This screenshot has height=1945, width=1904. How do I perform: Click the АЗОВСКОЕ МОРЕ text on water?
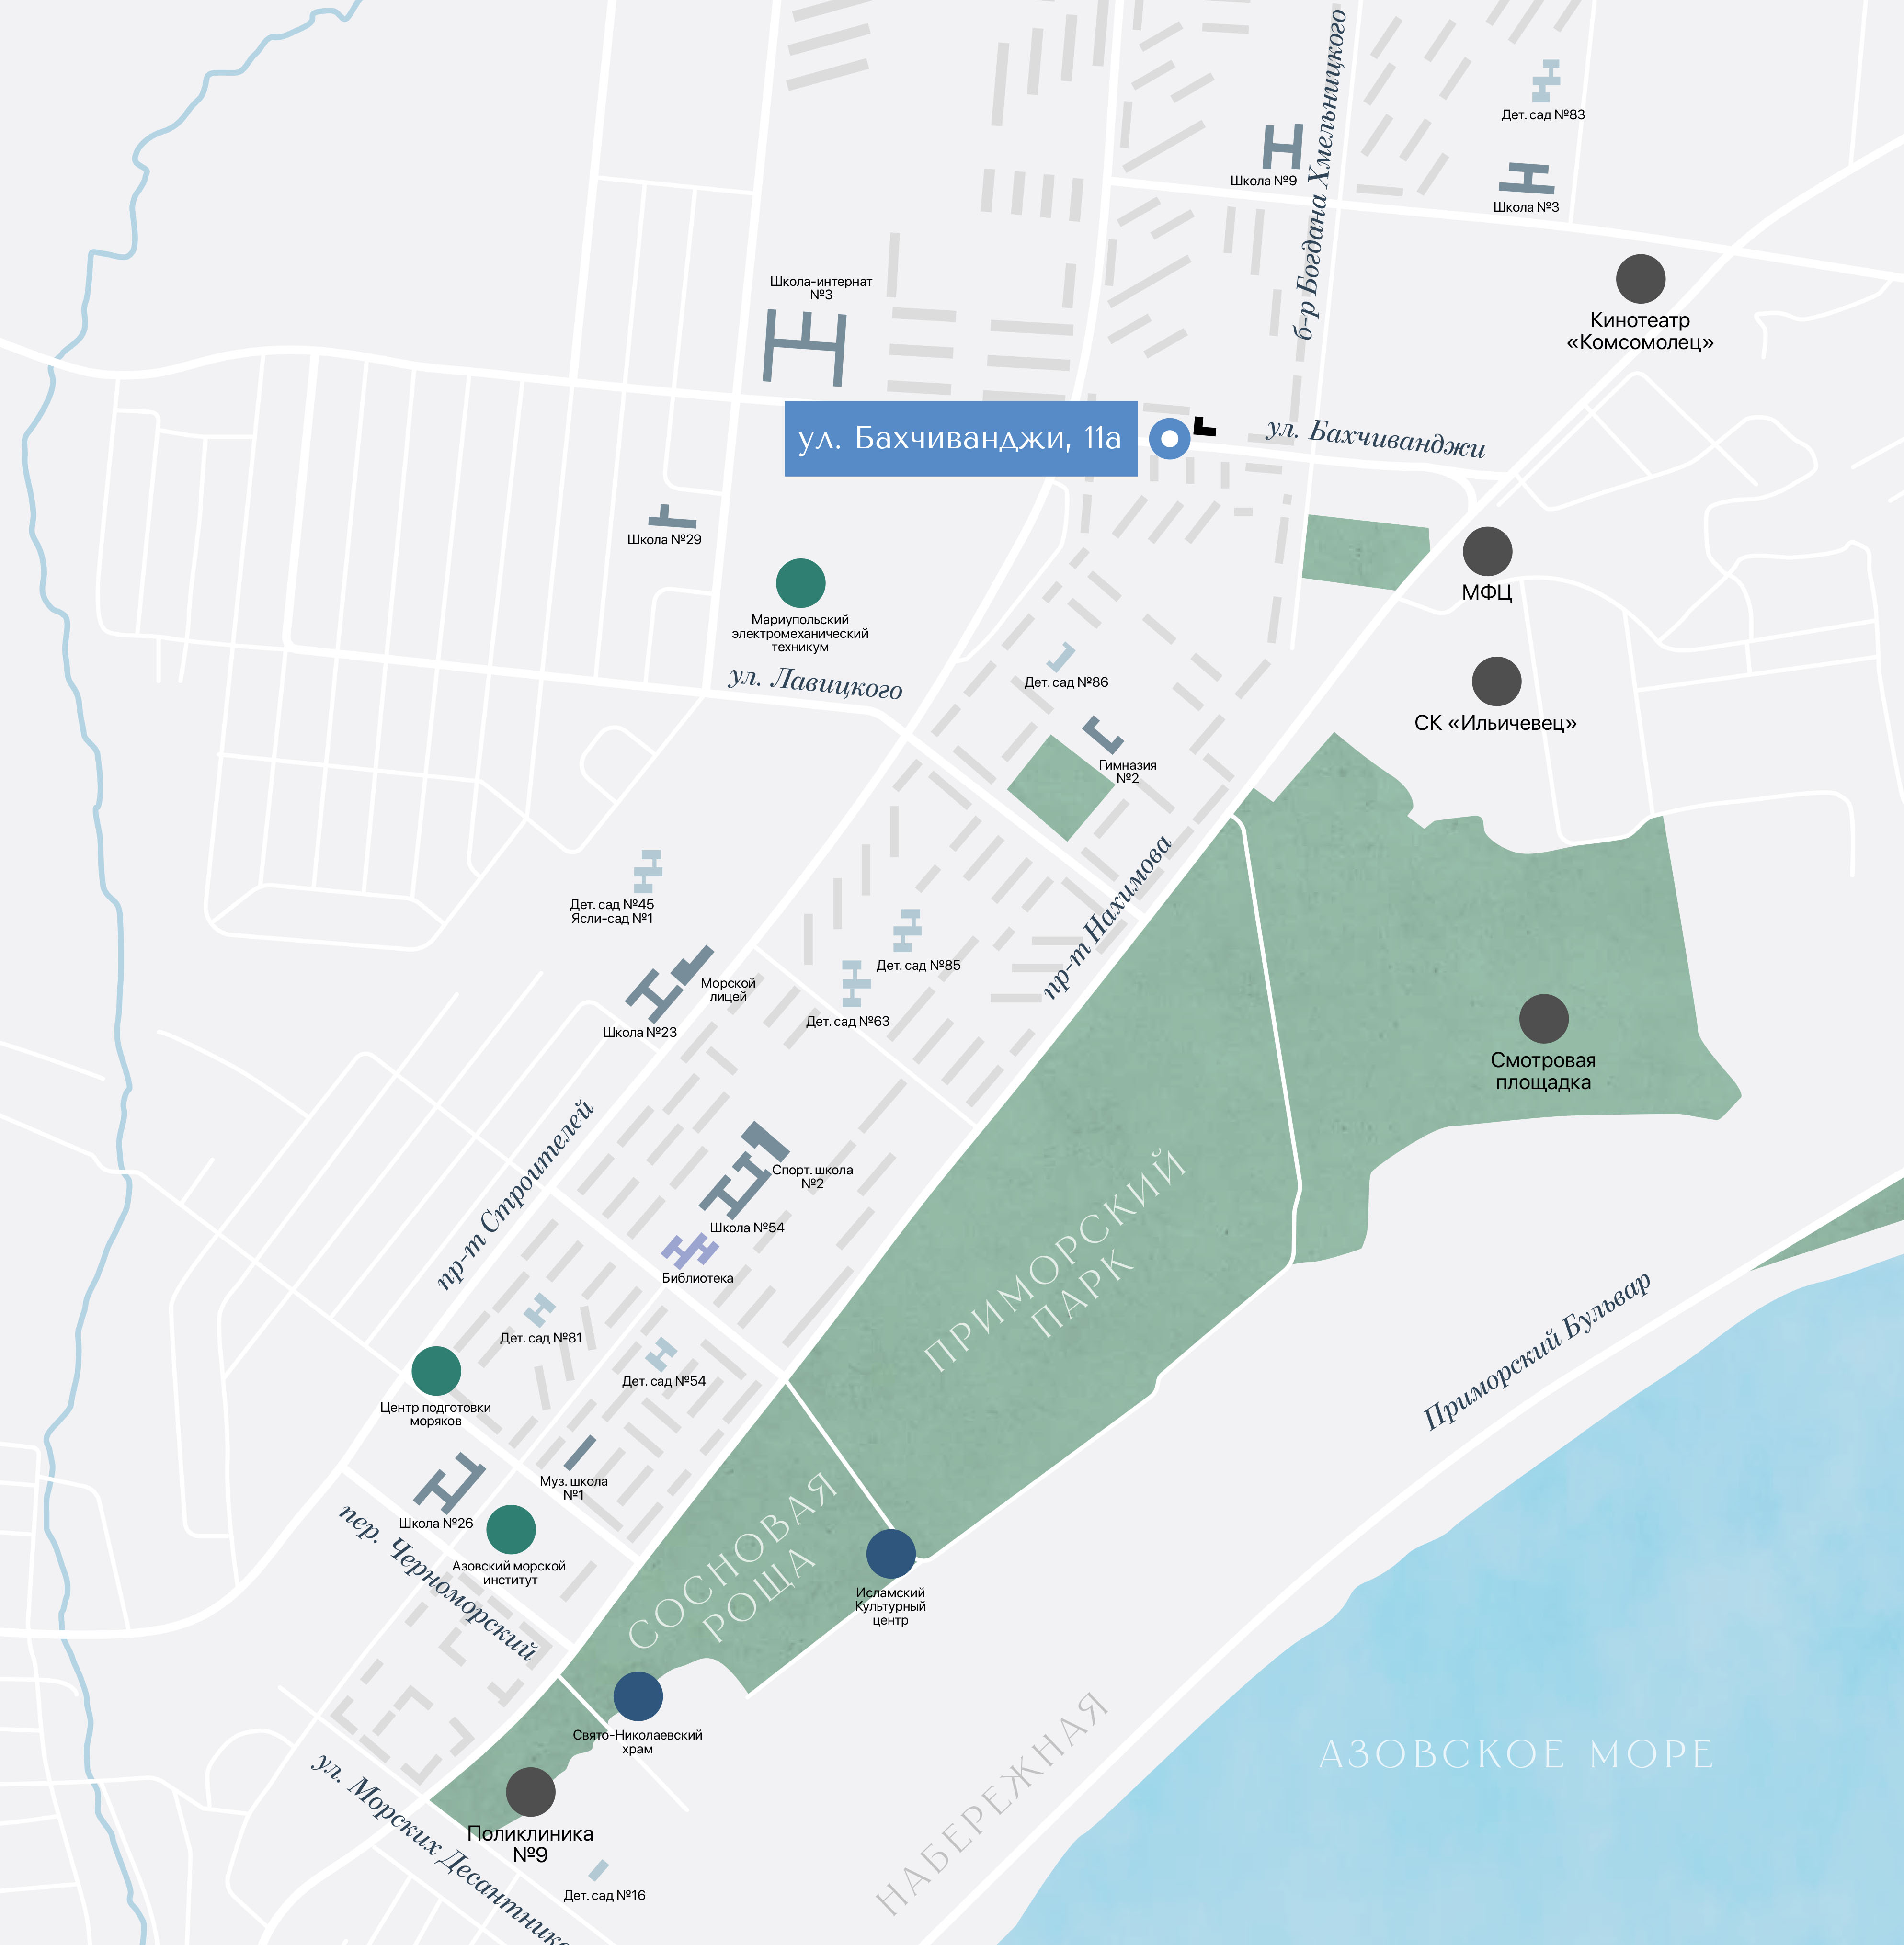coord(1516,1754)
